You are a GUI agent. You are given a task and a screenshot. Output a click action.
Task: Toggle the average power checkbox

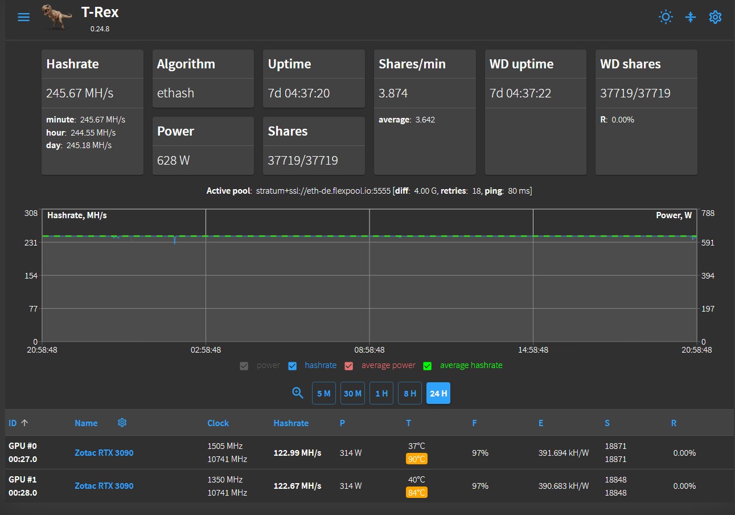[349, 366]
